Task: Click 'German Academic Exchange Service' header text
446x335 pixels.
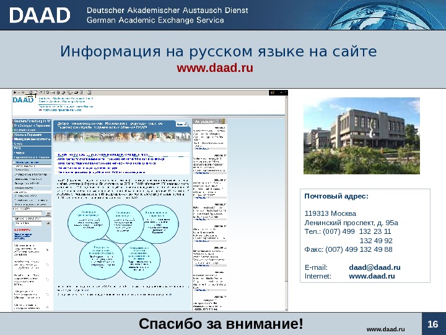Action: pos(155,20)
